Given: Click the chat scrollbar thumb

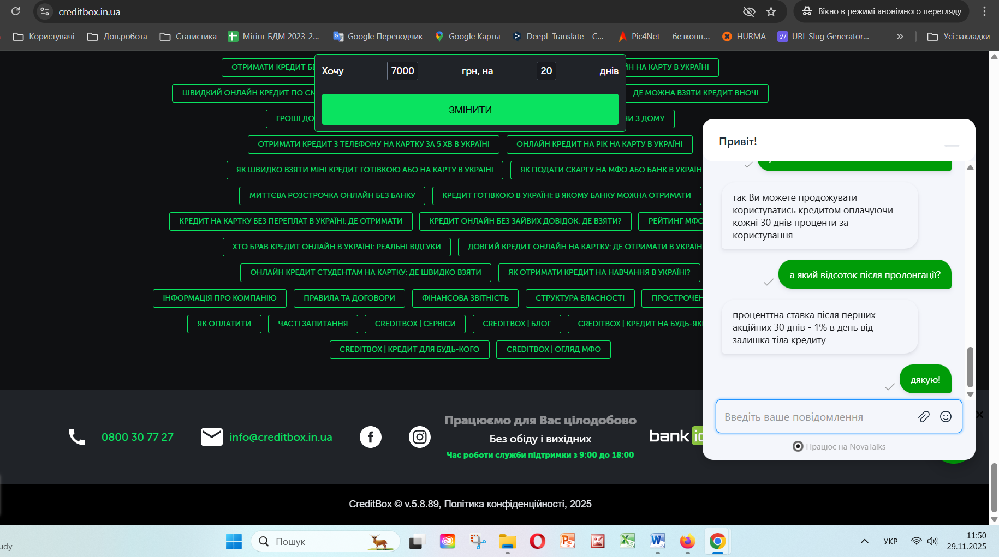Looking at the screenshot, I should point(970,367).
